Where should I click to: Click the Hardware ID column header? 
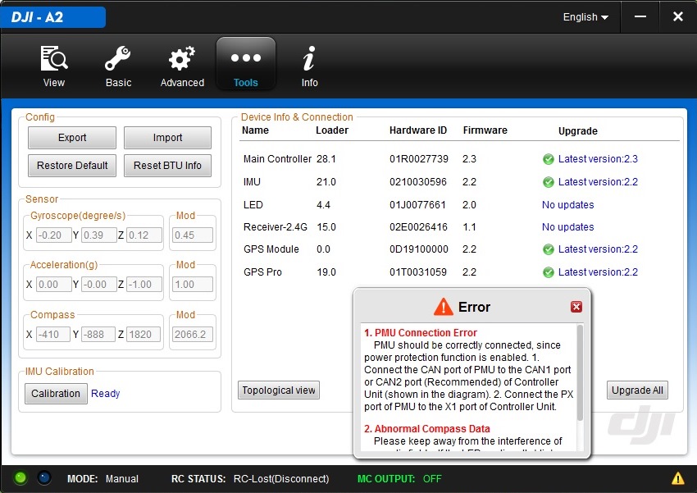pyautogui.click(x=418, y=130)
